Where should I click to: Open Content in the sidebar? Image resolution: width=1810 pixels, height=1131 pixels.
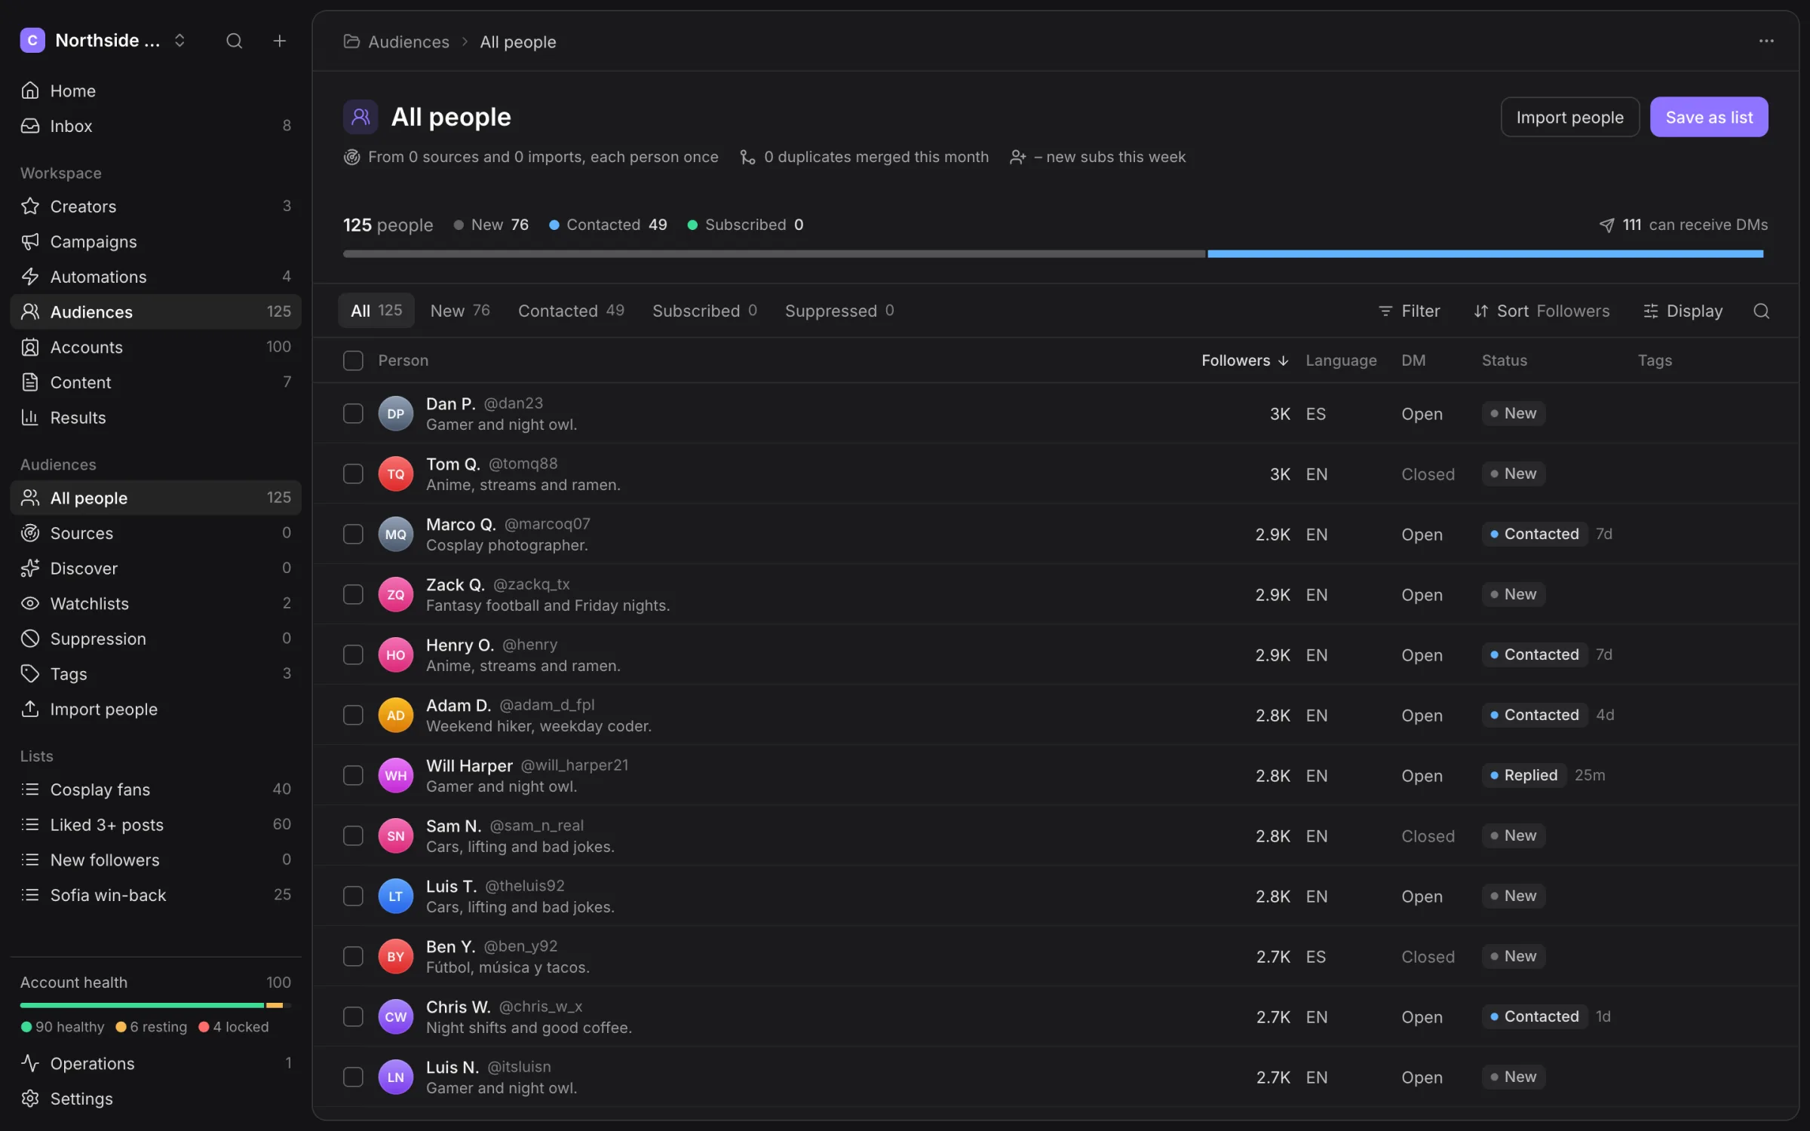coord(155,382)
